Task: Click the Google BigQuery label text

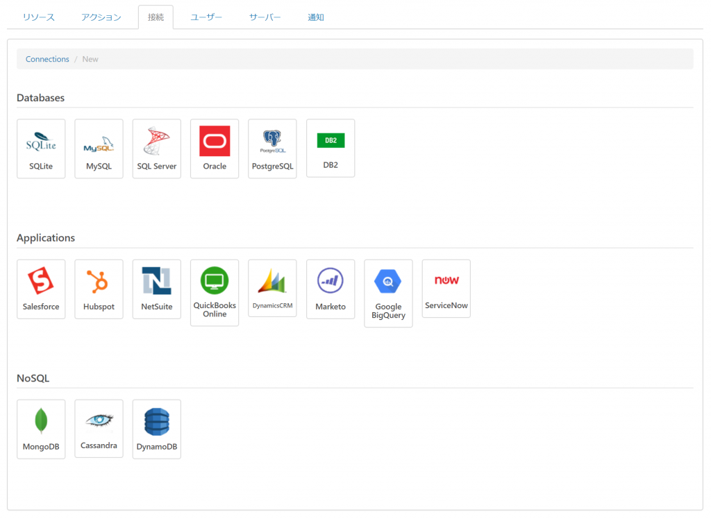Action: tap(388, 311)
